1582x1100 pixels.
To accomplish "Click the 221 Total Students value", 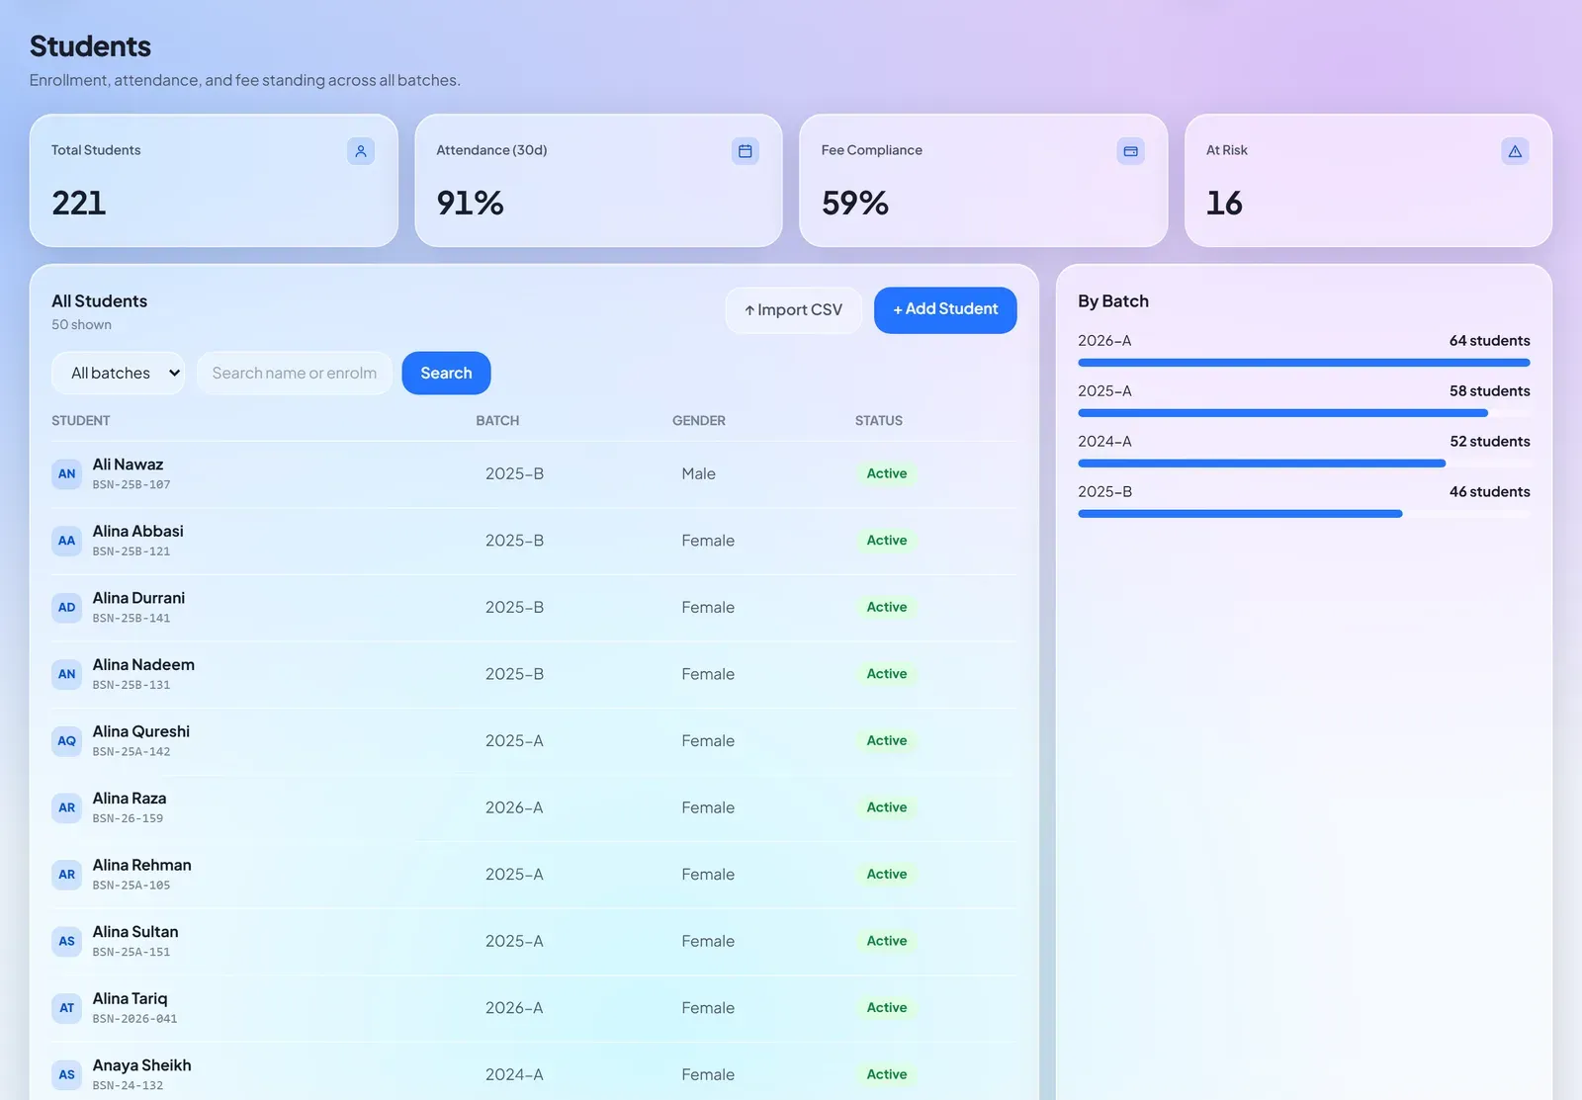I will (79, 204).
